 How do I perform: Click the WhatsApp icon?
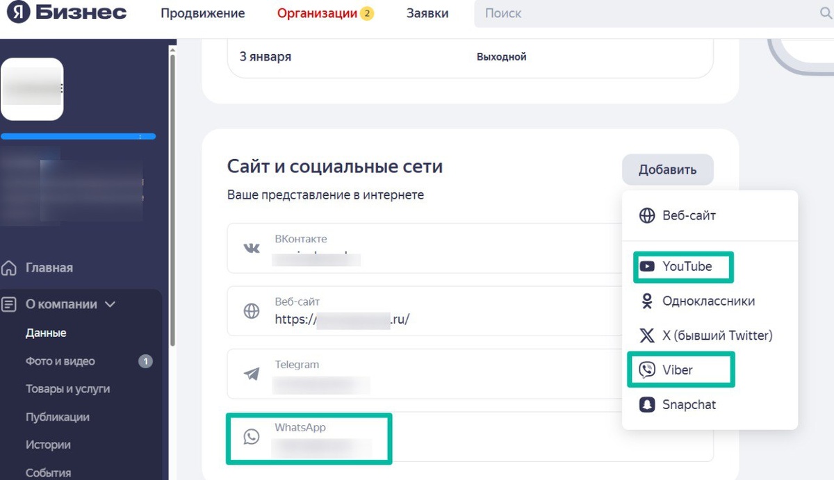[x=252, y=436]
